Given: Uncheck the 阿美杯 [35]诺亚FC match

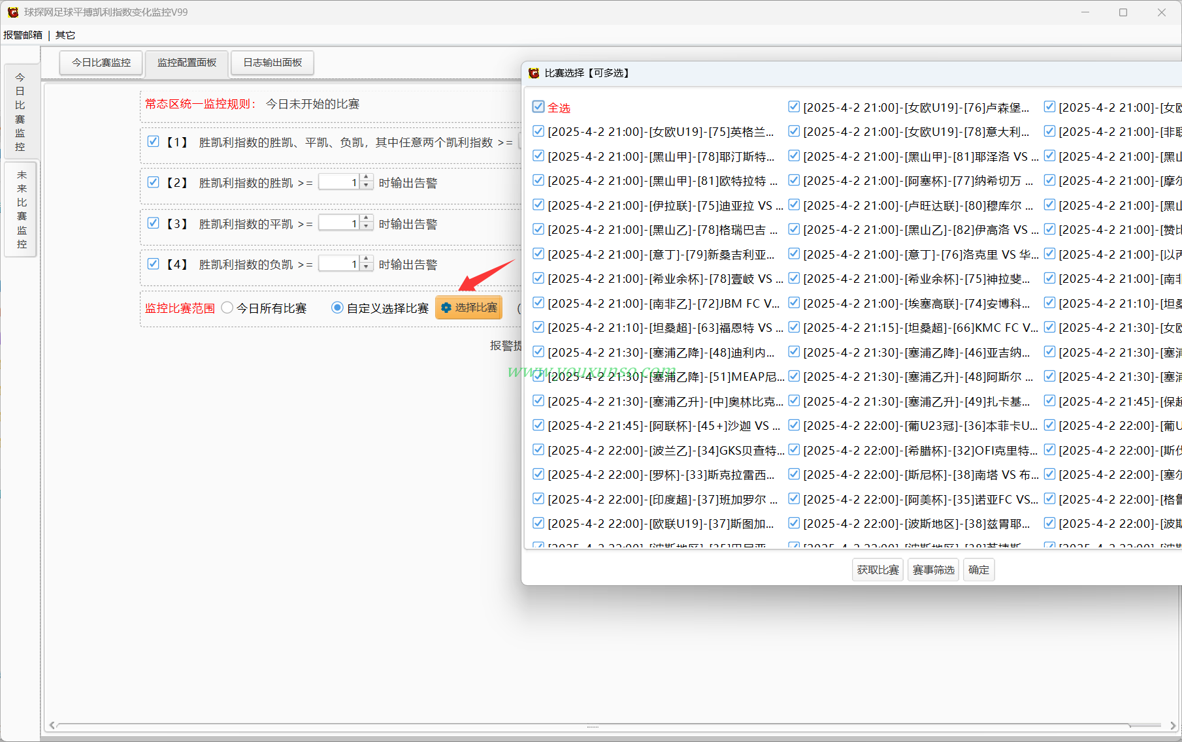Looking at the screenshot, I should (794, 498).
